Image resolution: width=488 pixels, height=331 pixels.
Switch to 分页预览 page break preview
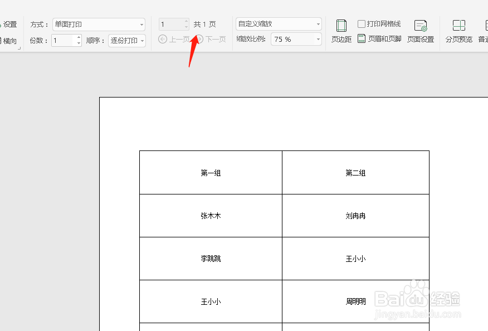(458, 31)
